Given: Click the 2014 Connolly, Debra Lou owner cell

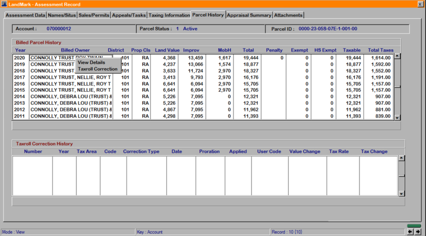Looking at the screenshot, I should [x=71, y=97].
